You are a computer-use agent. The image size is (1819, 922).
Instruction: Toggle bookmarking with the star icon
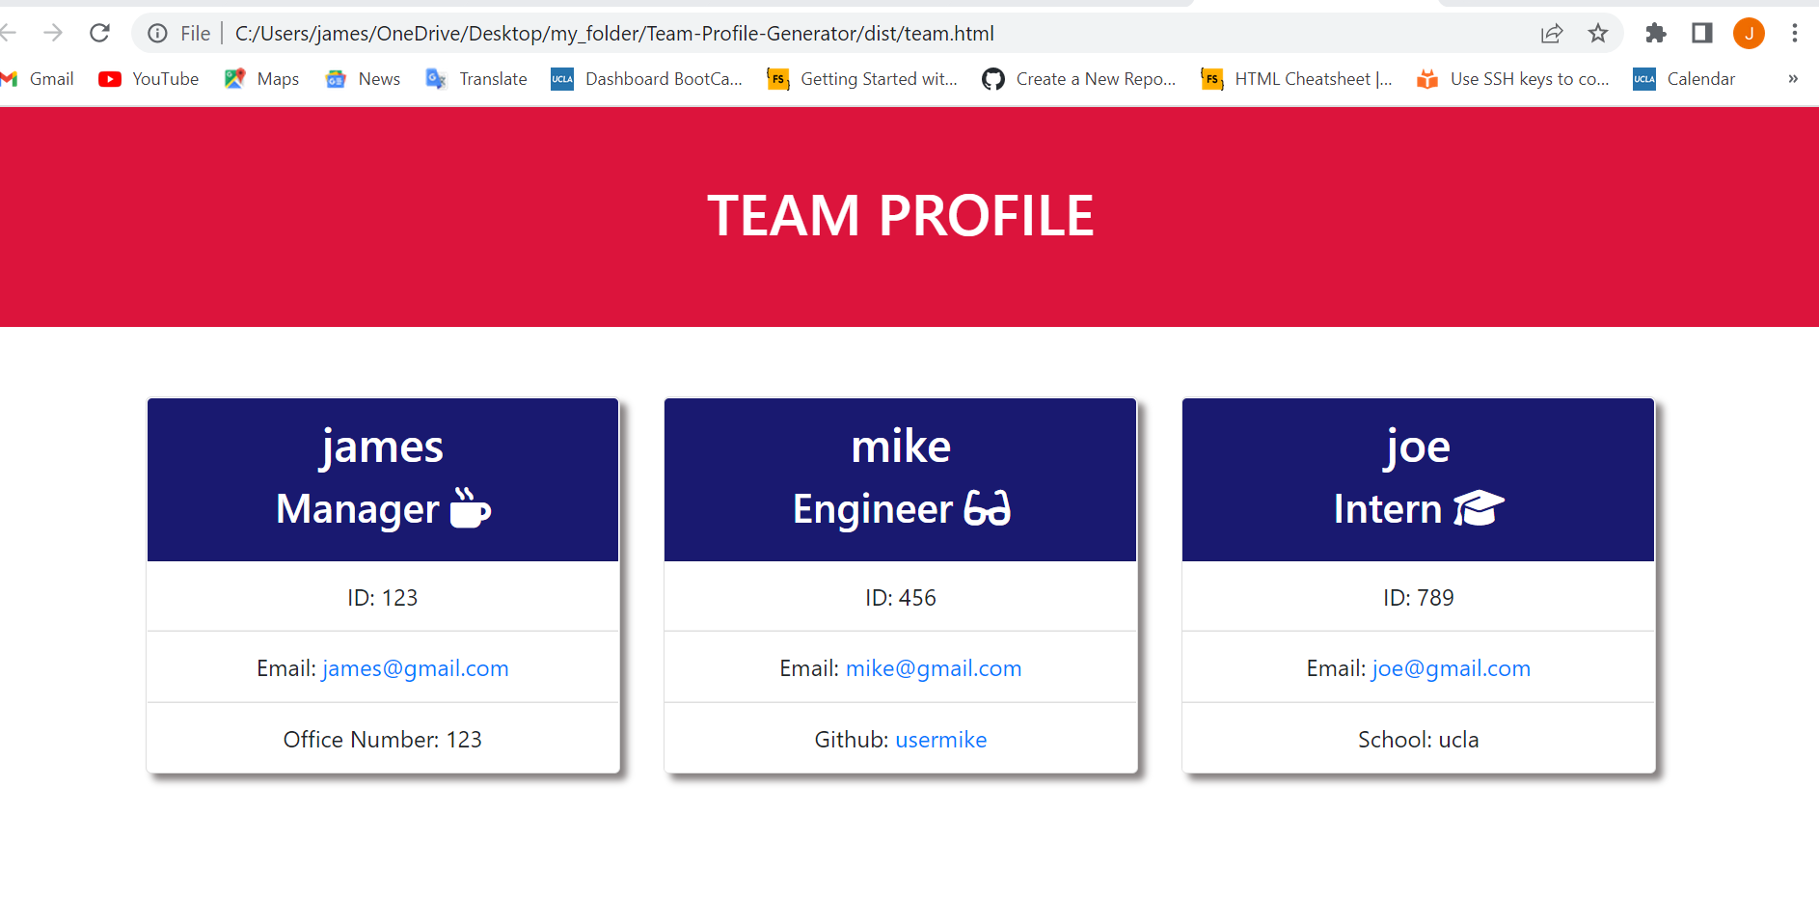coord(1597,33)
